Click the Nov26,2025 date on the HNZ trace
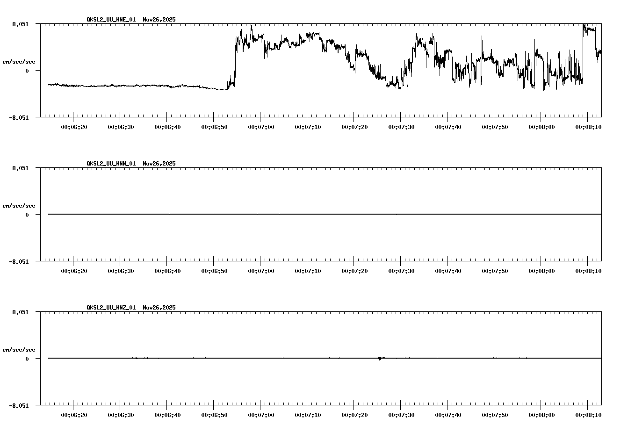 pos(159,308)
